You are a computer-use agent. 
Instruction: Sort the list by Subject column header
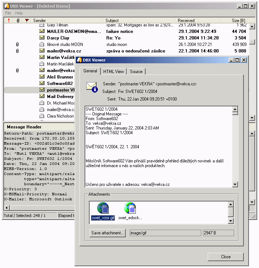139,21
